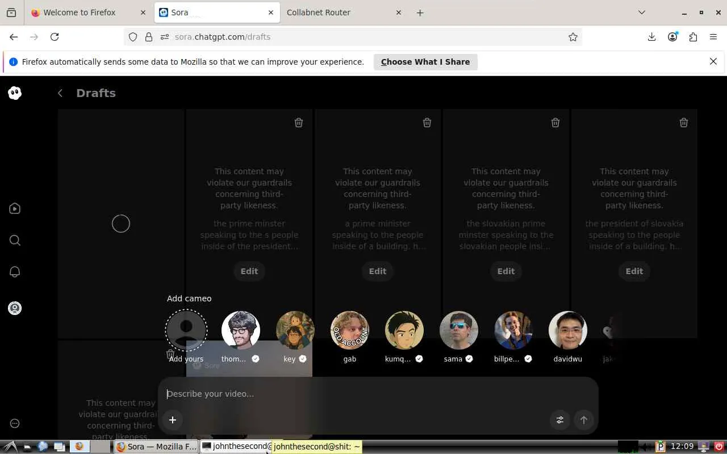This screenshot has width=727, height=454.
Task: List all tabs with the dropdown arrow
Action: tap(642, 12)
